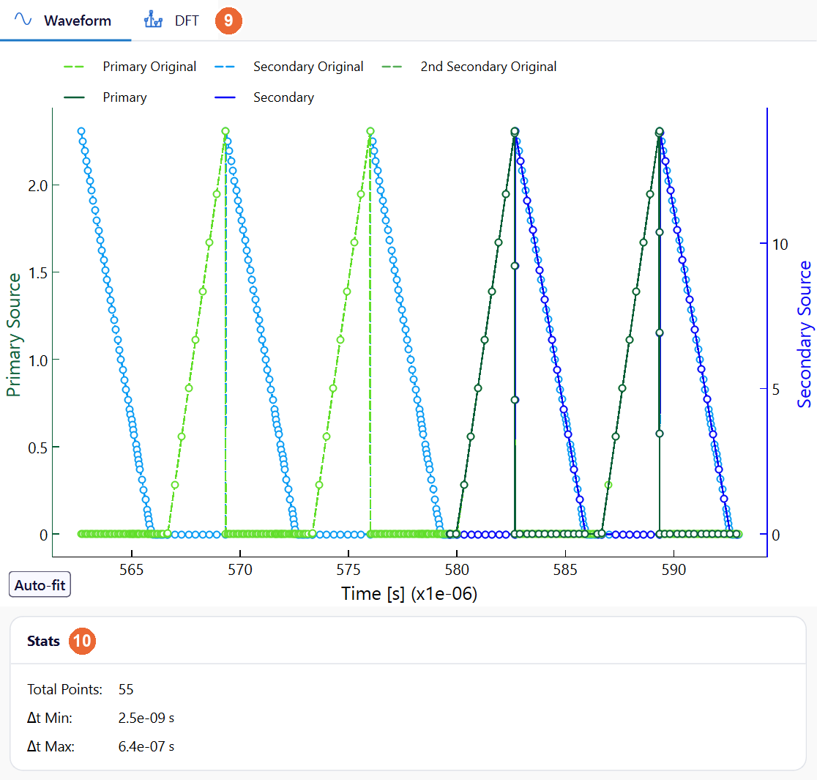
Task: Click the 575 tick on the time axis
Action: tap(348, 570)
